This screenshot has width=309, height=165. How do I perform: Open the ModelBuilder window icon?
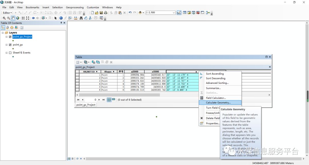click(x=208, y=13)
